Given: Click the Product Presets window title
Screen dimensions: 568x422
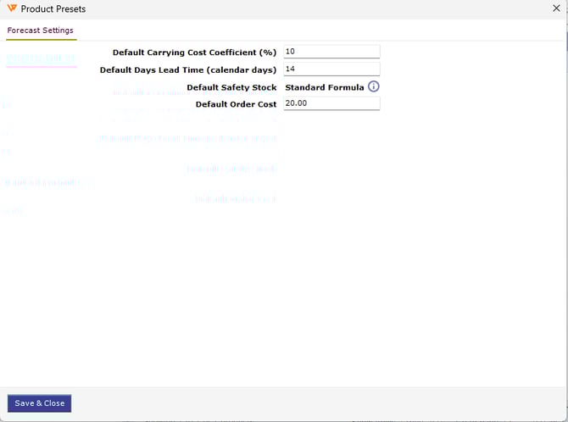Looking at the screenshot, I should coord(53,9).
